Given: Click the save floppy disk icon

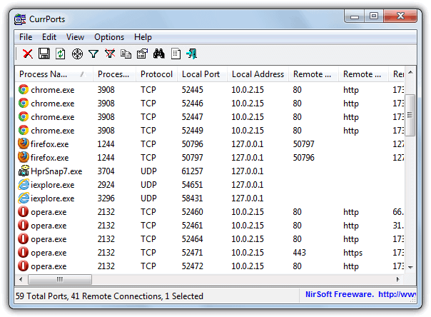Looking at the screenshot, I should point(44,54).
